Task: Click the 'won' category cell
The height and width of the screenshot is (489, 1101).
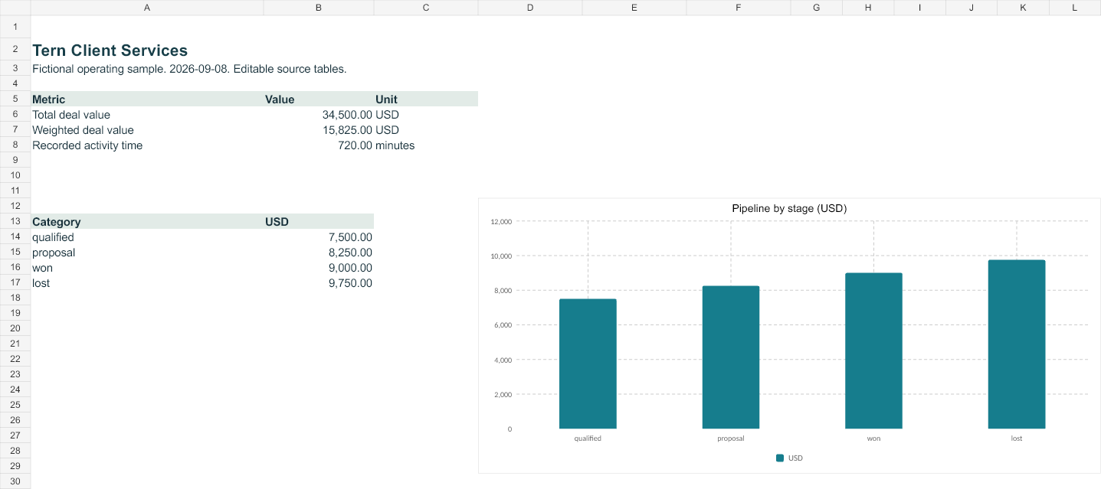Action: [147, 268]
